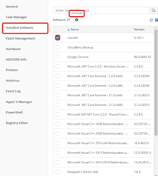Open the General section

[12, 7]
